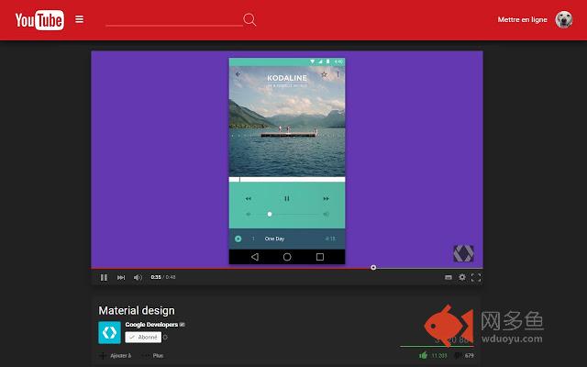Expand the Plus options menu
Image resolution: width=587 pixels, height=367 pixels.
[153, 356]
